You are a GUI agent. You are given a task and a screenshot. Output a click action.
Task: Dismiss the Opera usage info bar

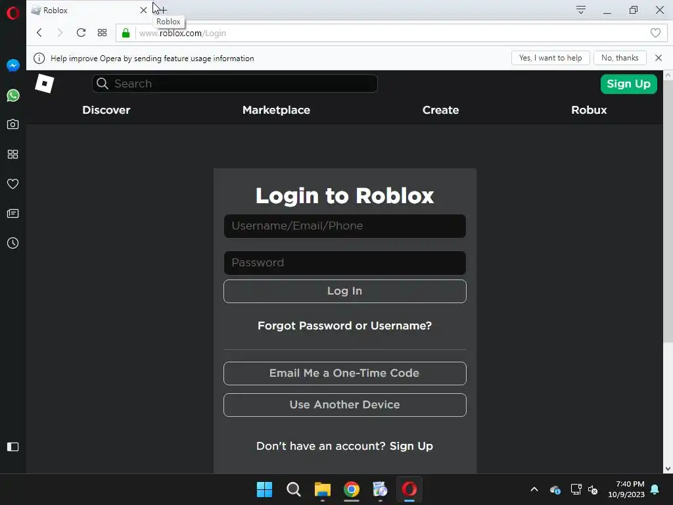pos(659,58)
